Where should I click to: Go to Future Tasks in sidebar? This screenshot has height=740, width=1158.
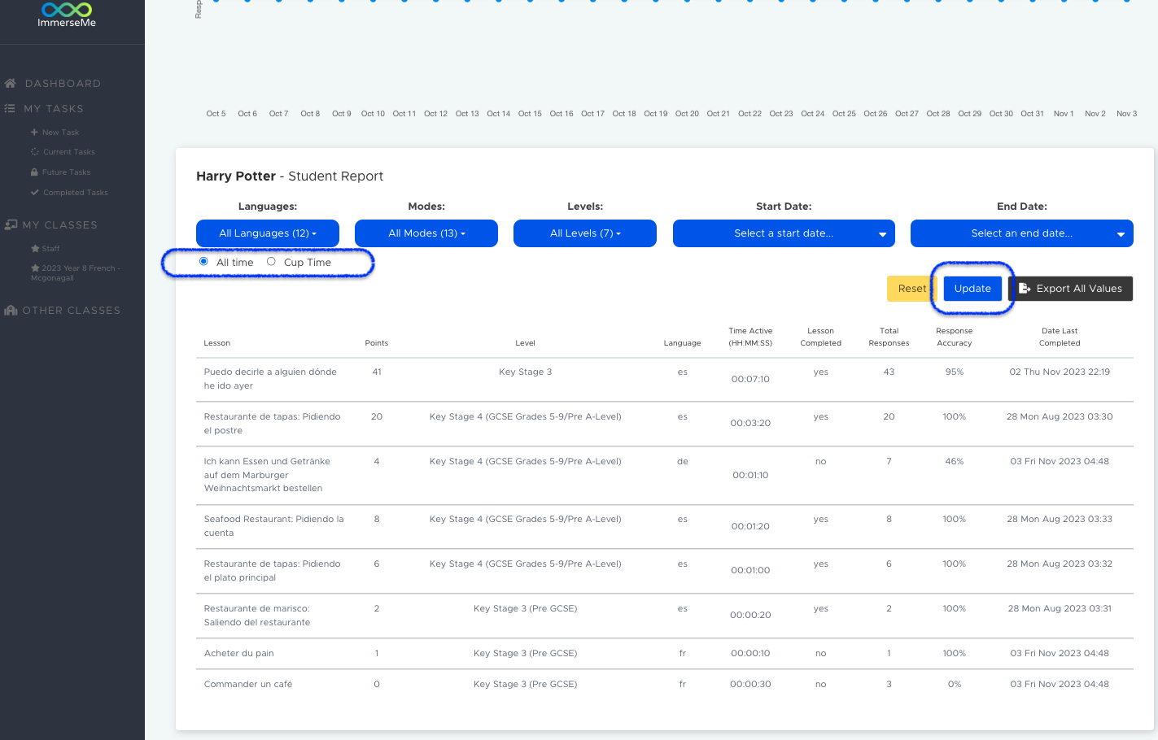tap(67, 172)
